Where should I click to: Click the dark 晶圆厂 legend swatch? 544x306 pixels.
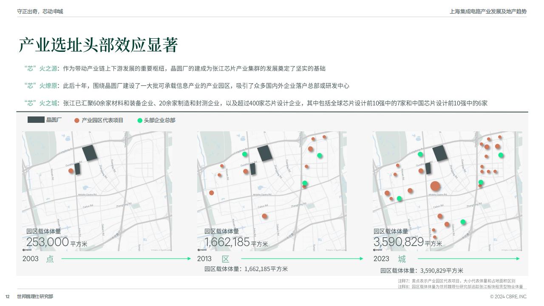pyautogui.click(x=36, y=120)
